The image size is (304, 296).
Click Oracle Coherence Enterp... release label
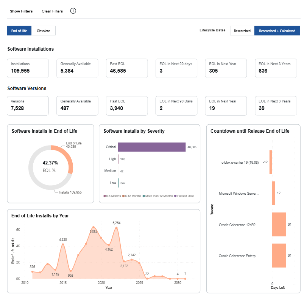239,256
